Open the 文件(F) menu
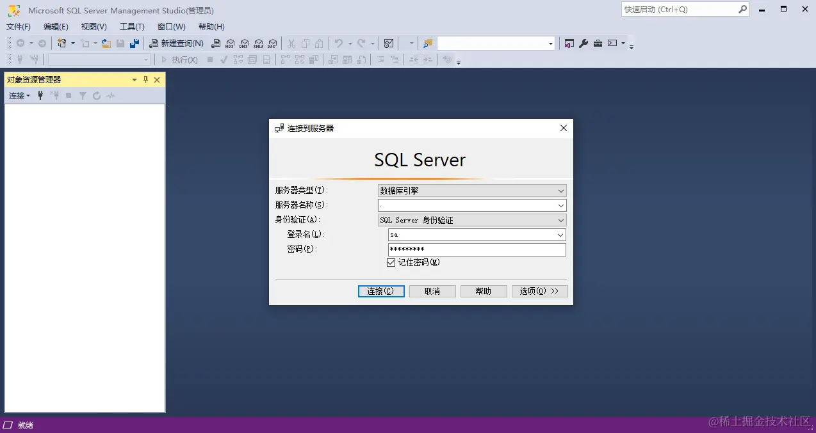The image size is (816, 433). [19, 27]
